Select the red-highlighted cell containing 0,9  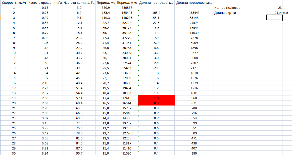156,103
